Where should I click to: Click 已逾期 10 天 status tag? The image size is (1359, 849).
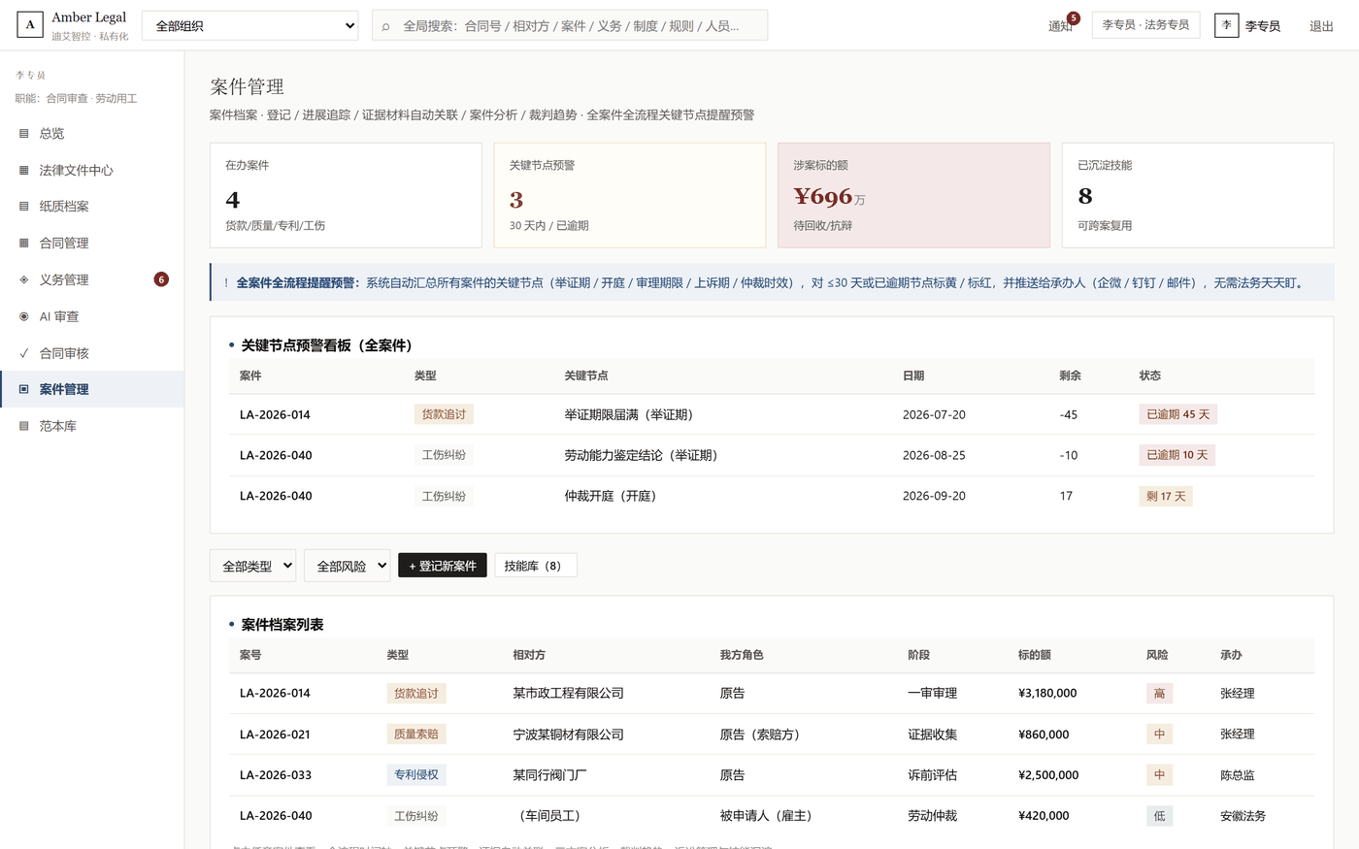pyautogui.click(x=1177, y=455)
